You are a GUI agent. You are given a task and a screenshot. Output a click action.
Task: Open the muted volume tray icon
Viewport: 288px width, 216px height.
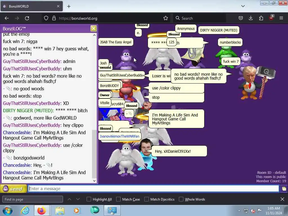point(253,211)
